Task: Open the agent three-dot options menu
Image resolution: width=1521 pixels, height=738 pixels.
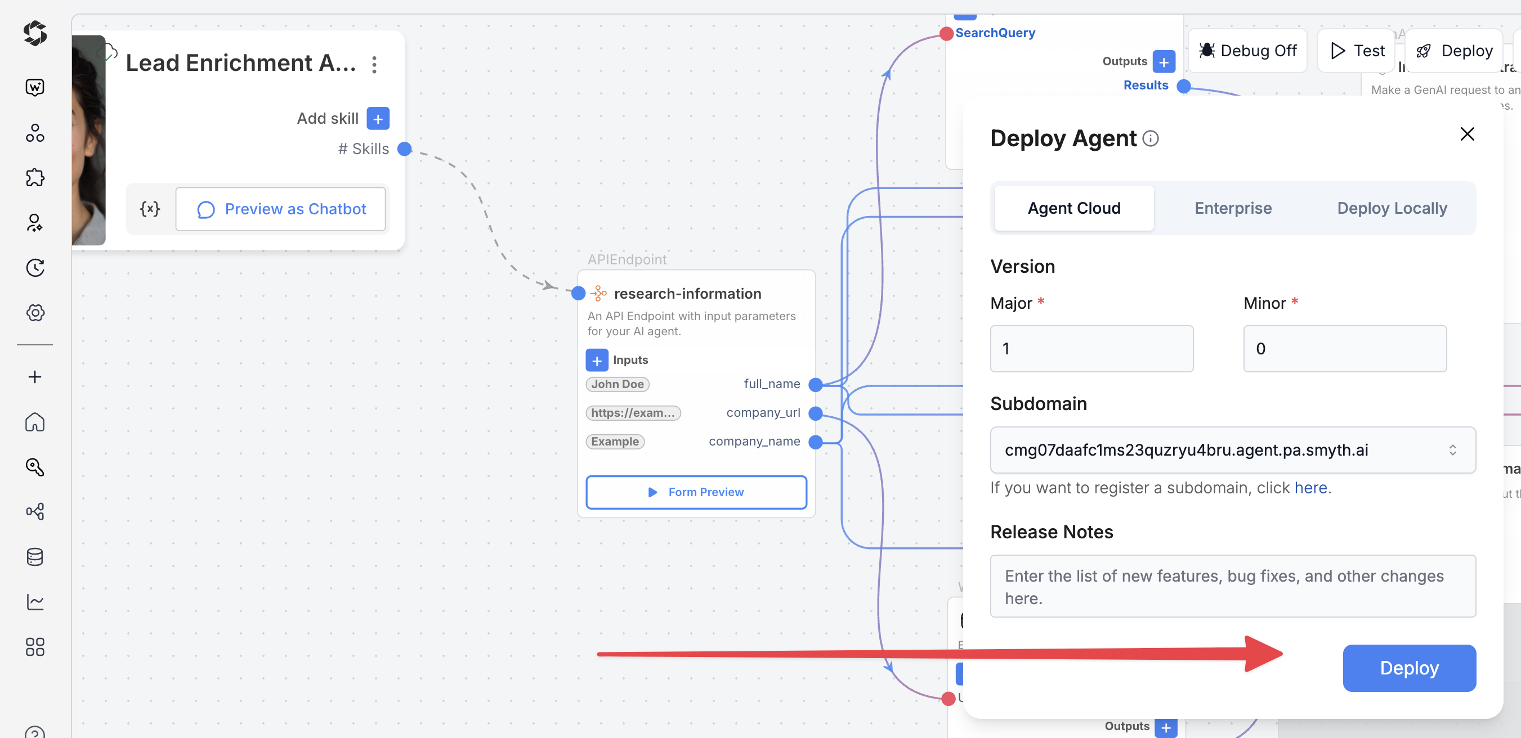Action: click(x=374, y=64)
